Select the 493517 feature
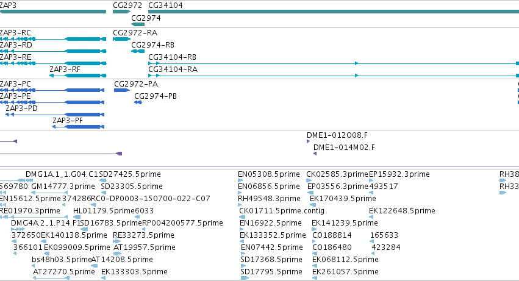The width and height of the screenshot is (519, 281). coord(371,193)
